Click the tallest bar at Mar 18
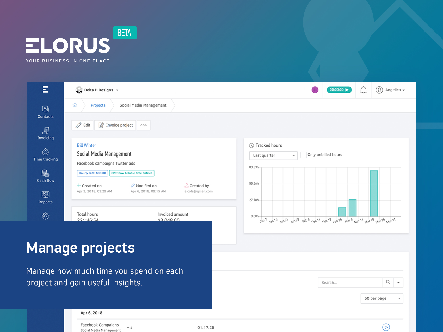Image resolution: width=443 pixels, height=332 pixels. tap(374, 193)
